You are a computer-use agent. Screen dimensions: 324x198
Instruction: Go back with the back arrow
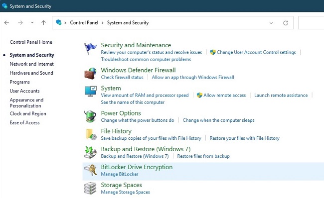(x=6, y=23)
